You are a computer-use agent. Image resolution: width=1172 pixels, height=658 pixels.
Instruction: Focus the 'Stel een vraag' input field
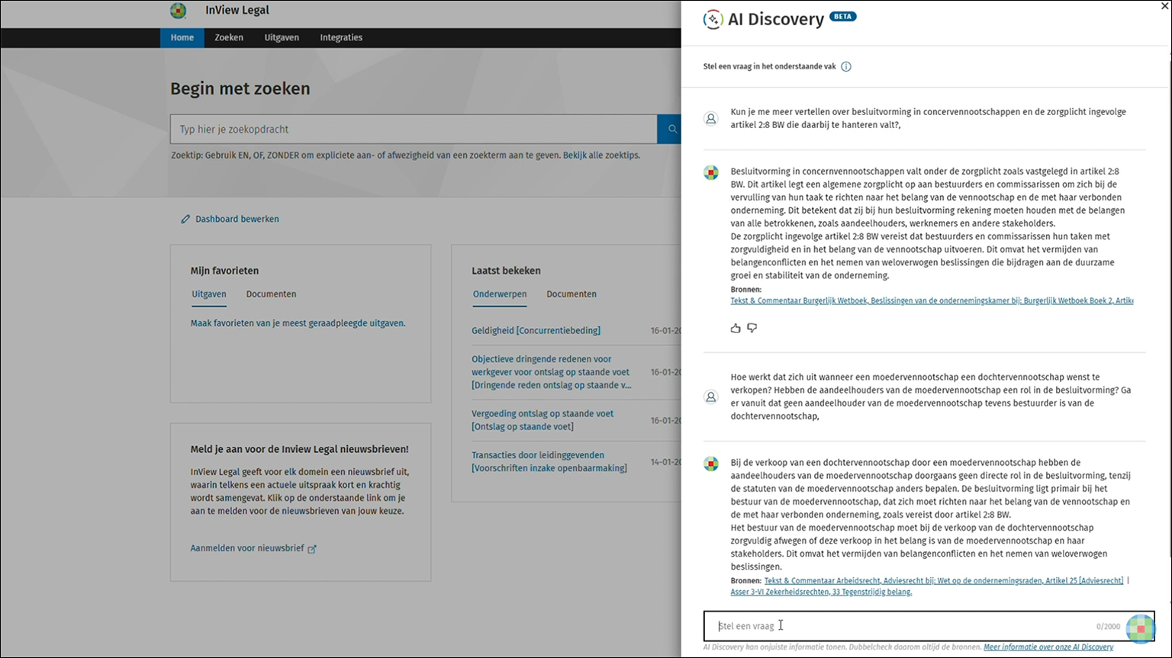(x=900, y=627)
